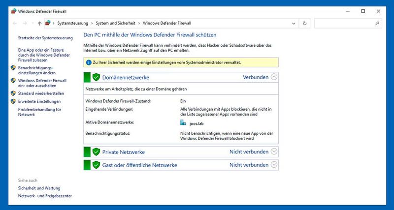Expand breadcrumb chevron after Systemsteuerung
Screen dimensions: 394x210
click(x=92, y=23)
